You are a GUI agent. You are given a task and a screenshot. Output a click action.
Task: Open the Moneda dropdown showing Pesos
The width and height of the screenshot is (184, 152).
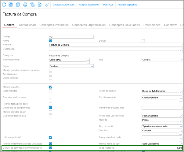point(181,120)
